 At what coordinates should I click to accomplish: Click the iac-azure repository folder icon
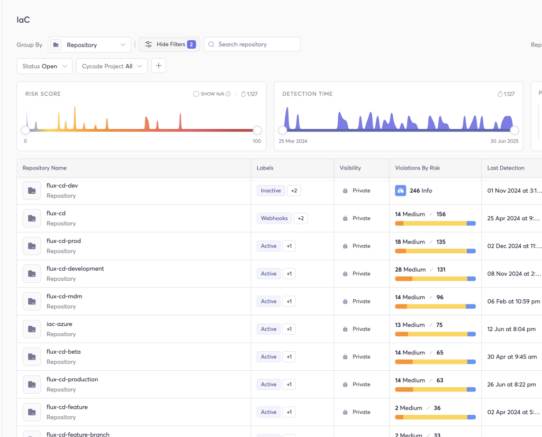[x=32, y=329]
